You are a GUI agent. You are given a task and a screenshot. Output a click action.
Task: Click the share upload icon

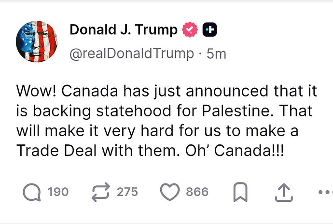click(285, 192)
